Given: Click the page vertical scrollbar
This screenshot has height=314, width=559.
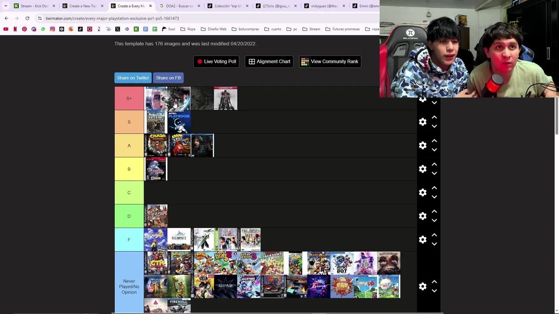Looking at the screenshot, I should coord(556,116).
